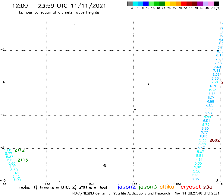Click the -6 latitude axis label

pos(2,115)
